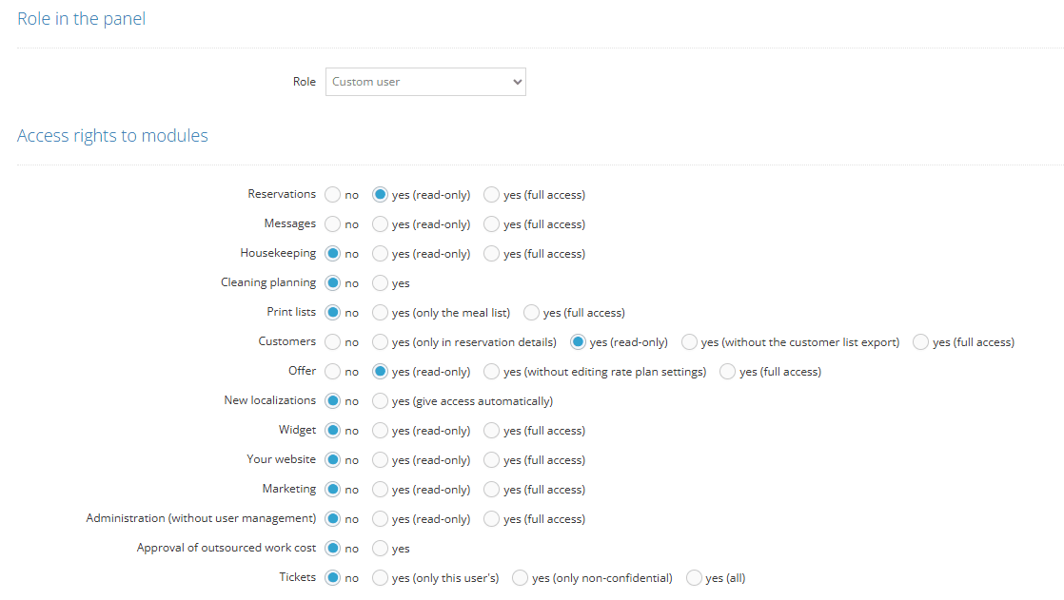Set Widget to read-only
Image resolution: width=1064 pixels, height=600 pixels.
click(381, 431)
